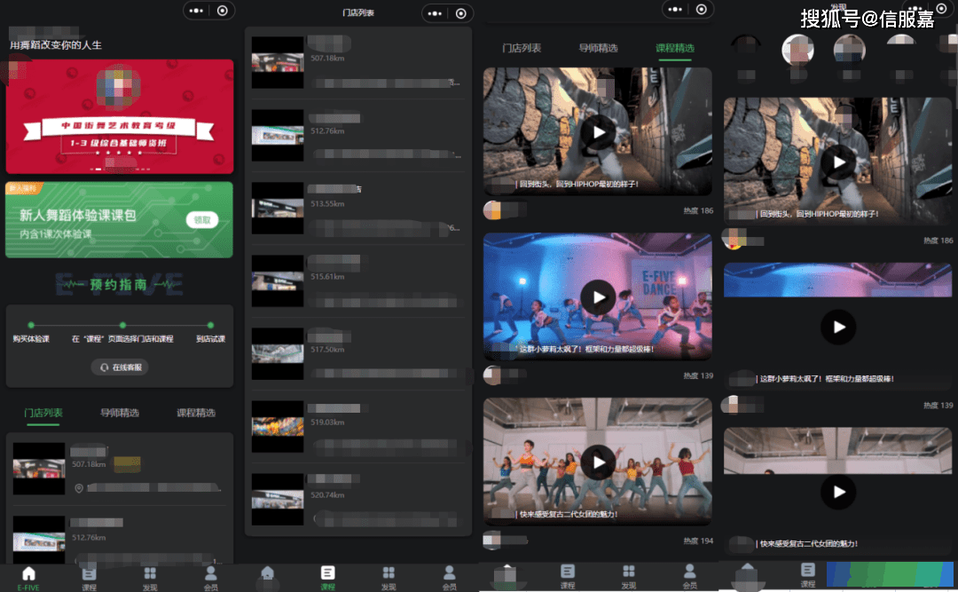Tap highlighted 课程 icon in 门店列表 page bottom bar
This screenshot has height=592, width=958.
click(327, 577)
